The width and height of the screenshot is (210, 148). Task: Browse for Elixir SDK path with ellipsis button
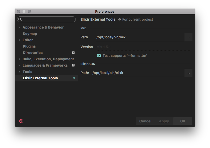tap(188, 73)
